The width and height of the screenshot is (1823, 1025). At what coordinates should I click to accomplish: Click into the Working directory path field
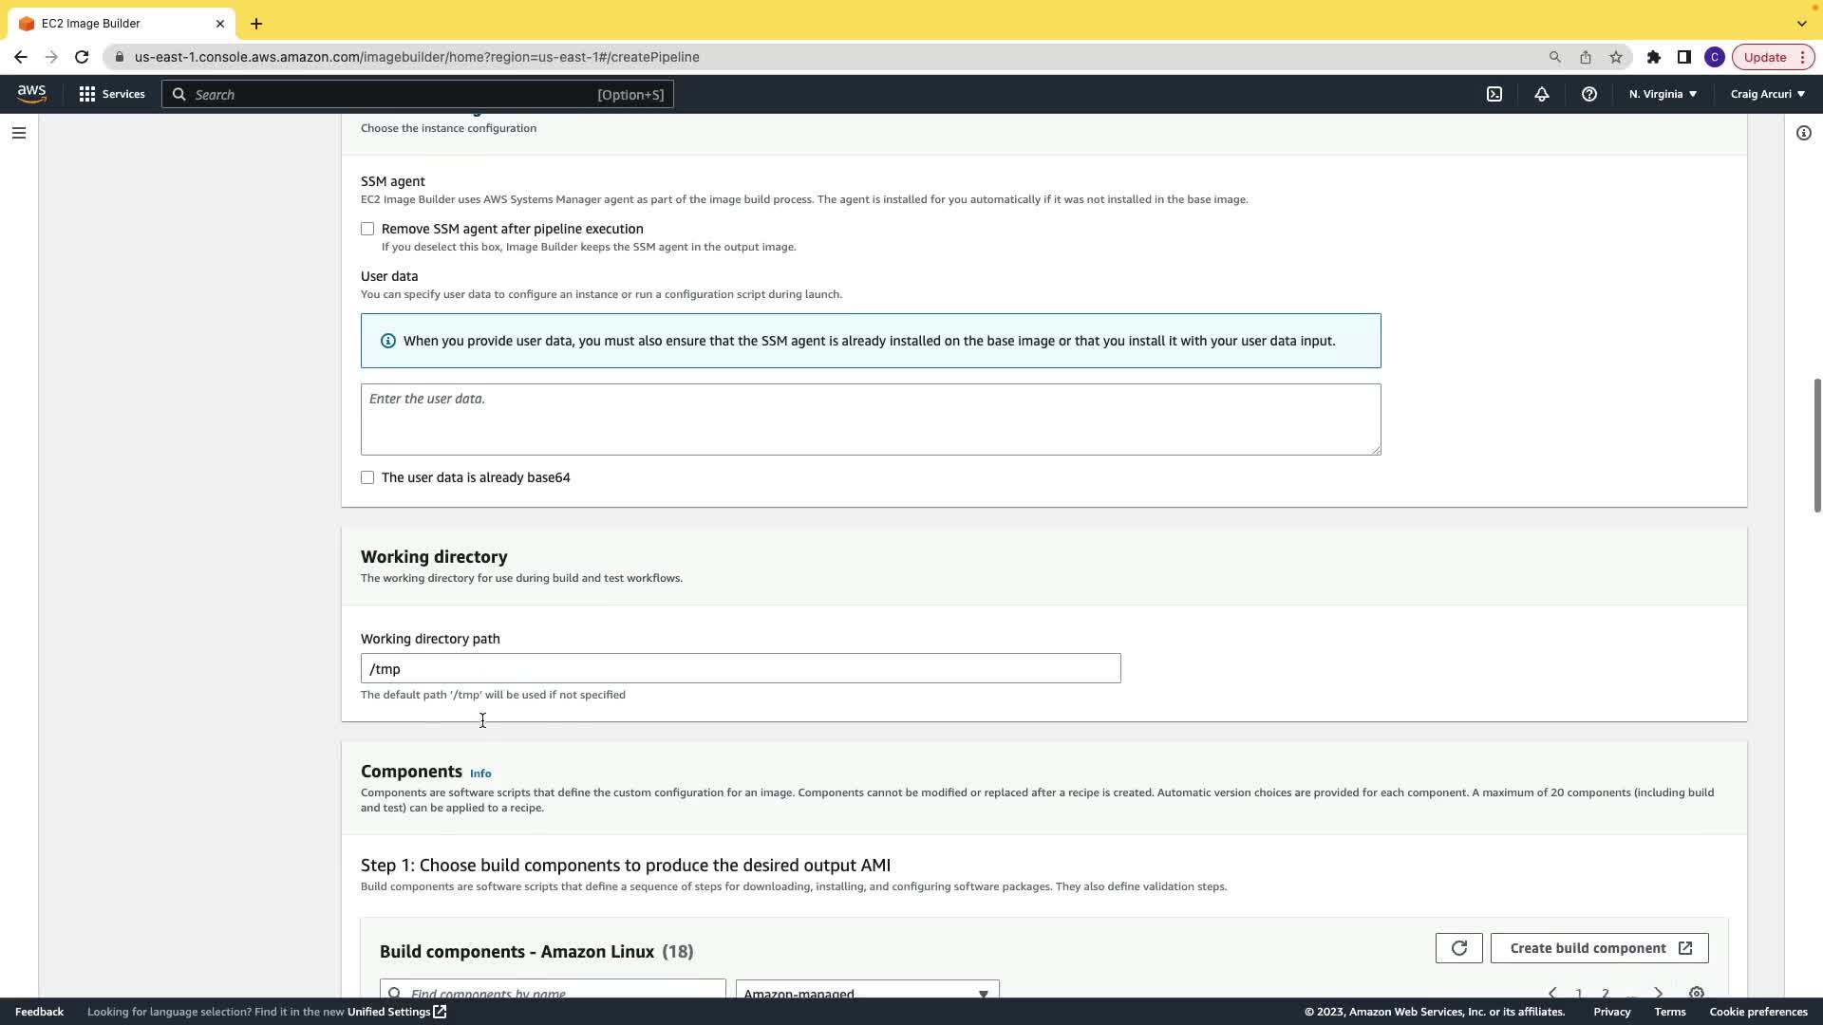(741, 668)
